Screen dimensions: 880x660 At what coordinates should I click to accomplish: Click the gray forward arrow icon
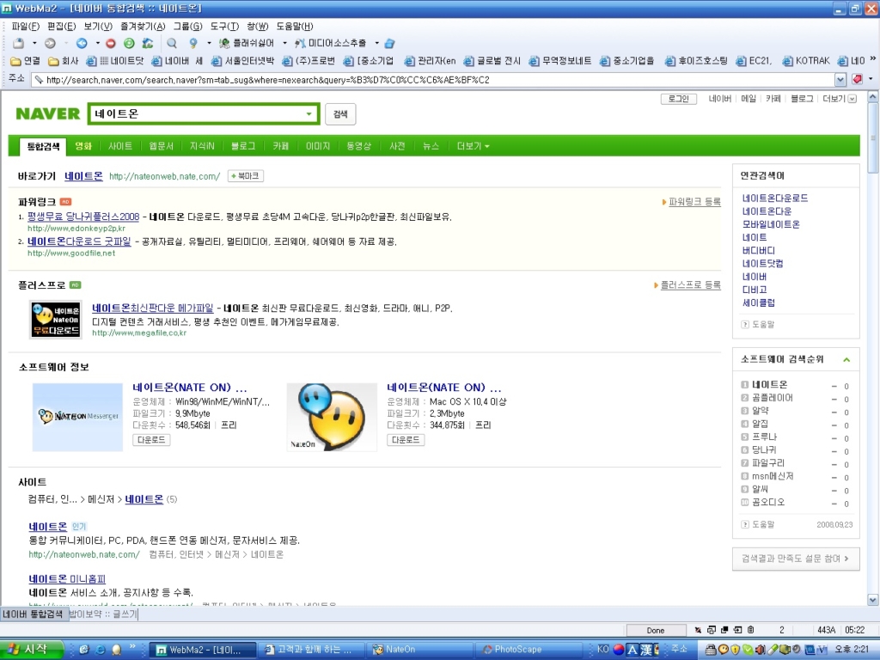click(x=51, y=43)
